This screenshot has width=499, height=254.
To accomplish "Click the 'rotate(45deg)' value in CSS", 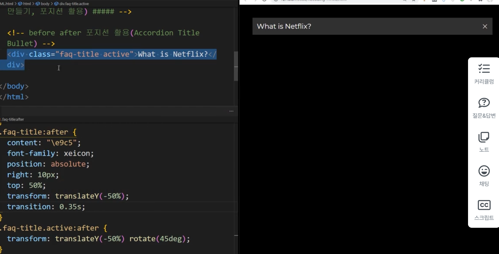I will (158, 239).
